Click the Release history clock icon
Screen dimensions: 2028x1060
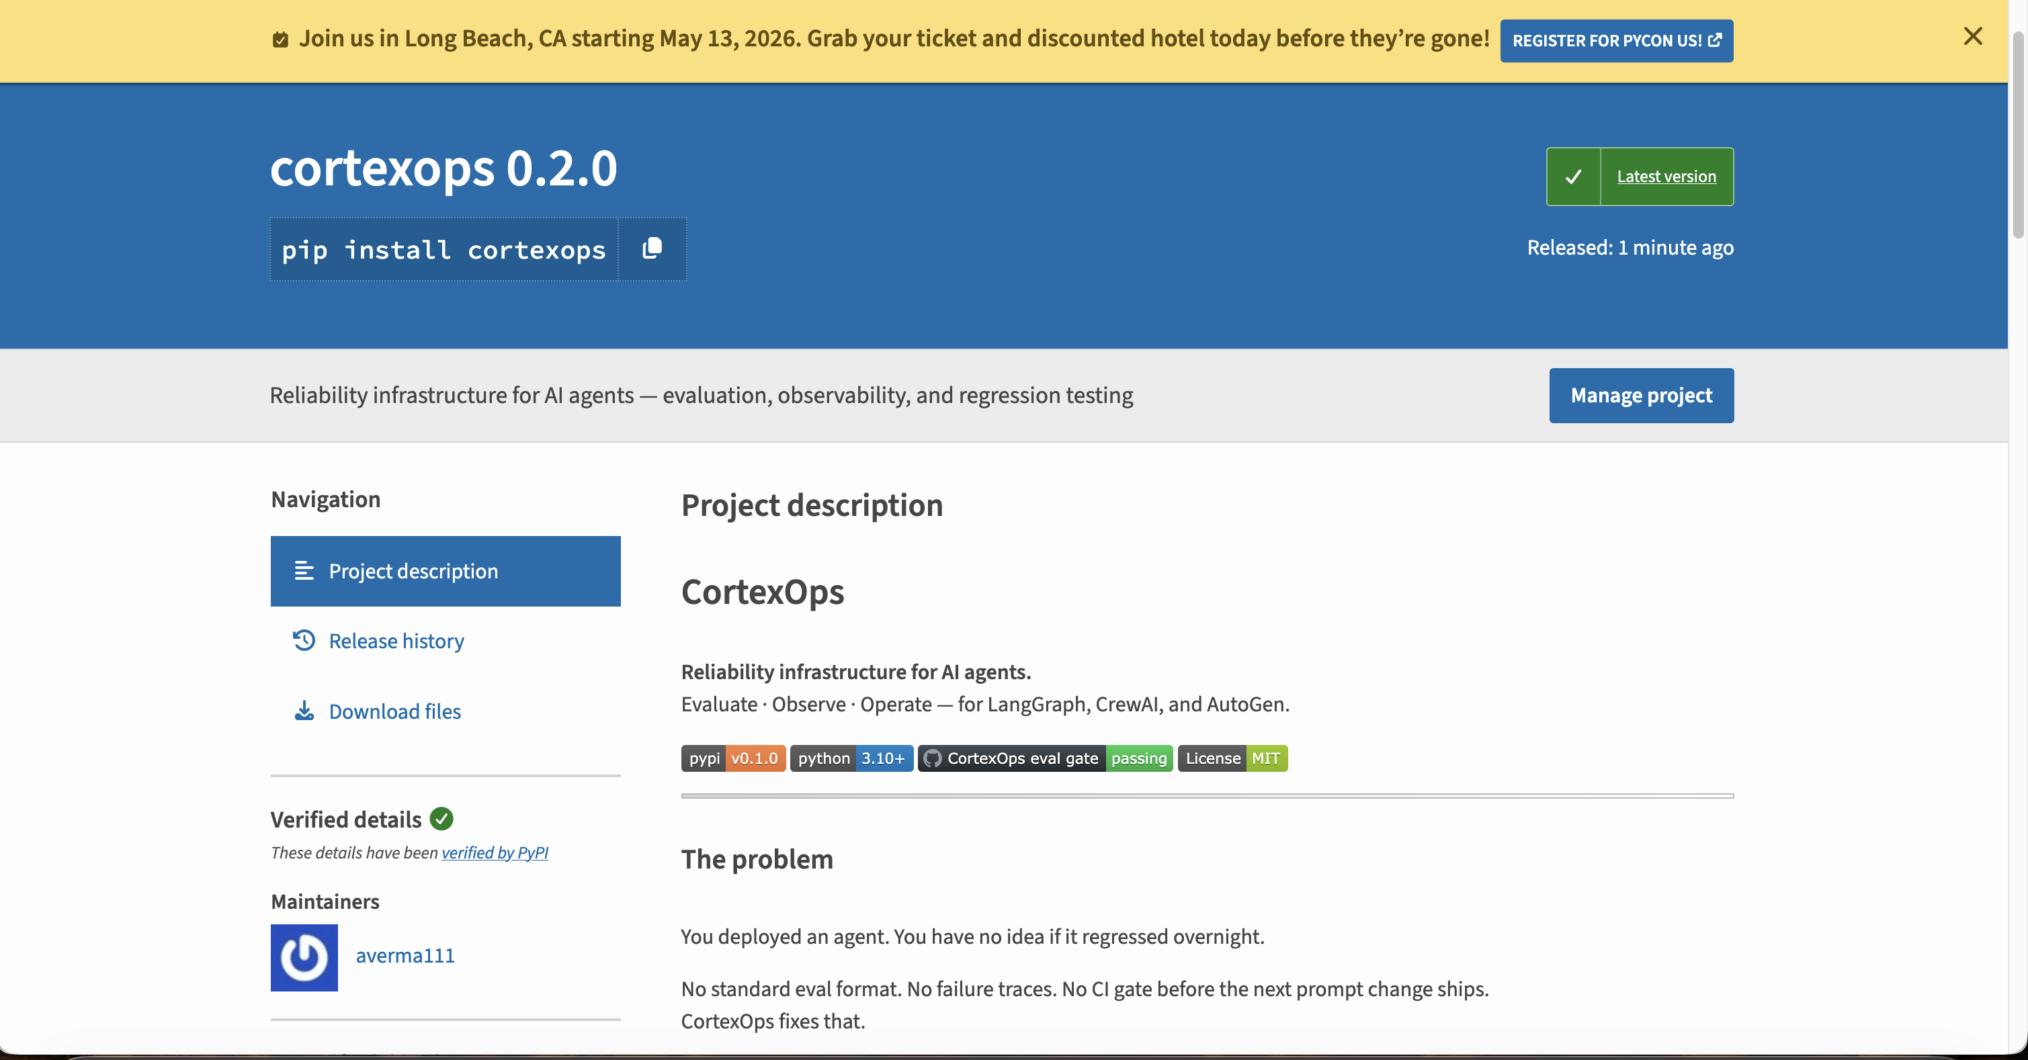[x=304, y=641]
